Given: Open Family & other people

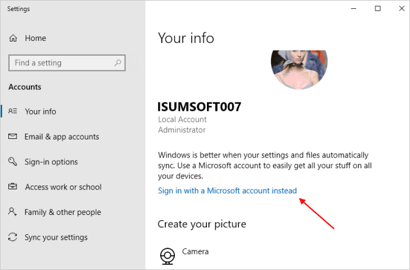Looking at the screenshot, I should click(63, 212).
